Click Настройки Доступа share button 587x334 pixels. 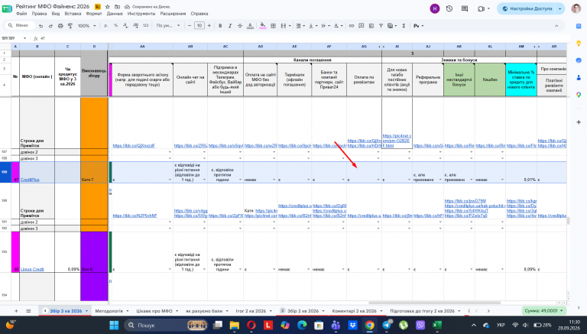(x=527, y=8)
